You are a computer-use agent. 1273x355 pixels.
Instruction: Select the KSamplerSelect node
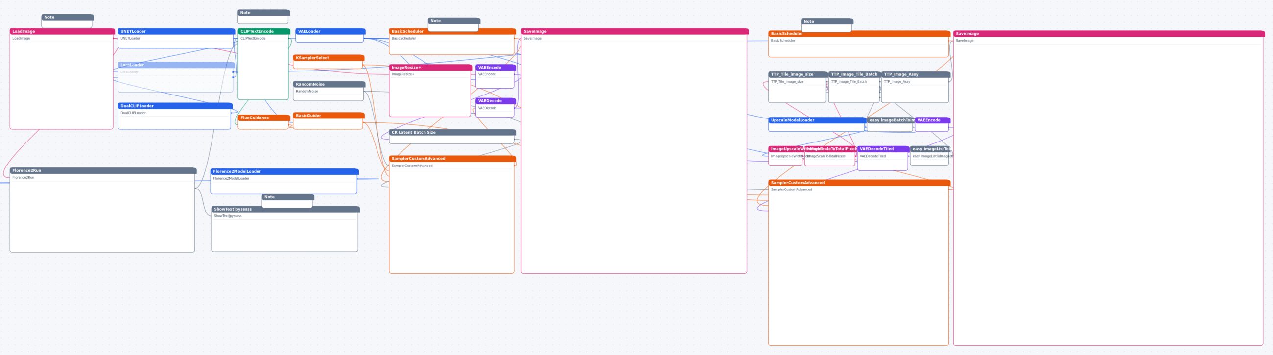329,62
